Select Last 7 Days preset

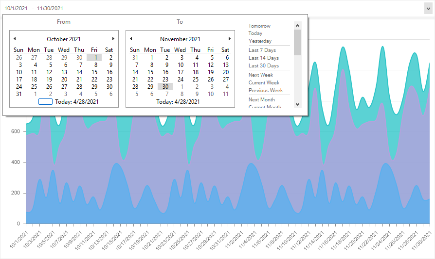pos(262,50)
